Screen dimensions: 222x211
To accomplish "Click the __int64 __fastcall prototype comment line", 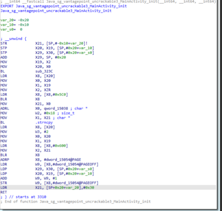I will [x=108, y=2].
